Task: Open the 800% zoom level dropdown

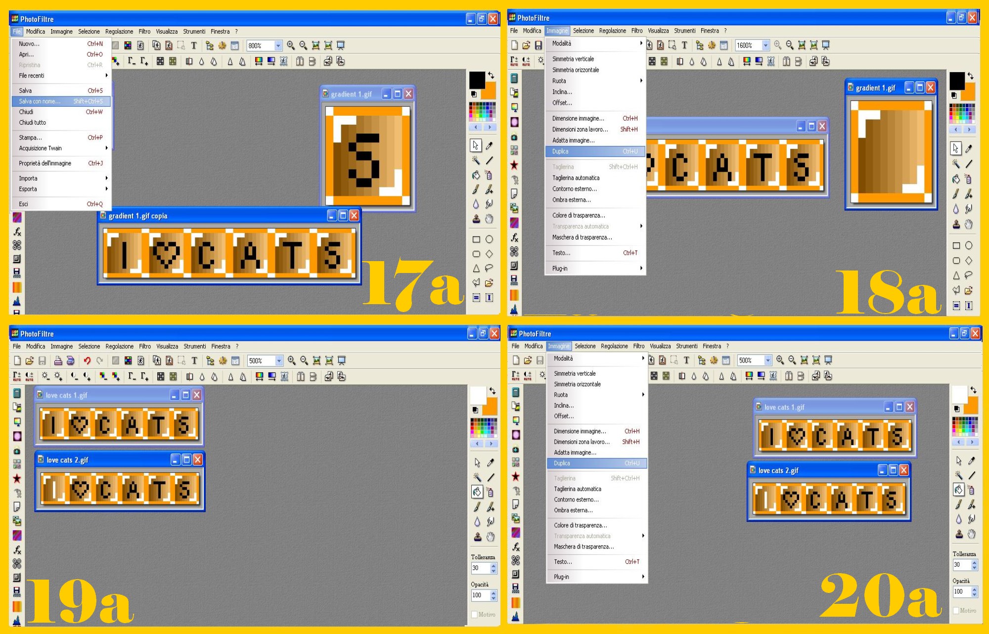Action: 278,45
